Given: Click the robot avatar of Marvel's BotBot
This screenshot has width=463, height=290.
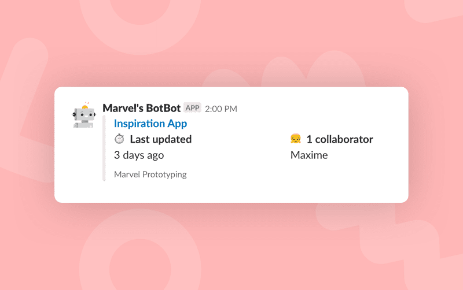Looking at the screenshot, I should (x=84, y=116).
